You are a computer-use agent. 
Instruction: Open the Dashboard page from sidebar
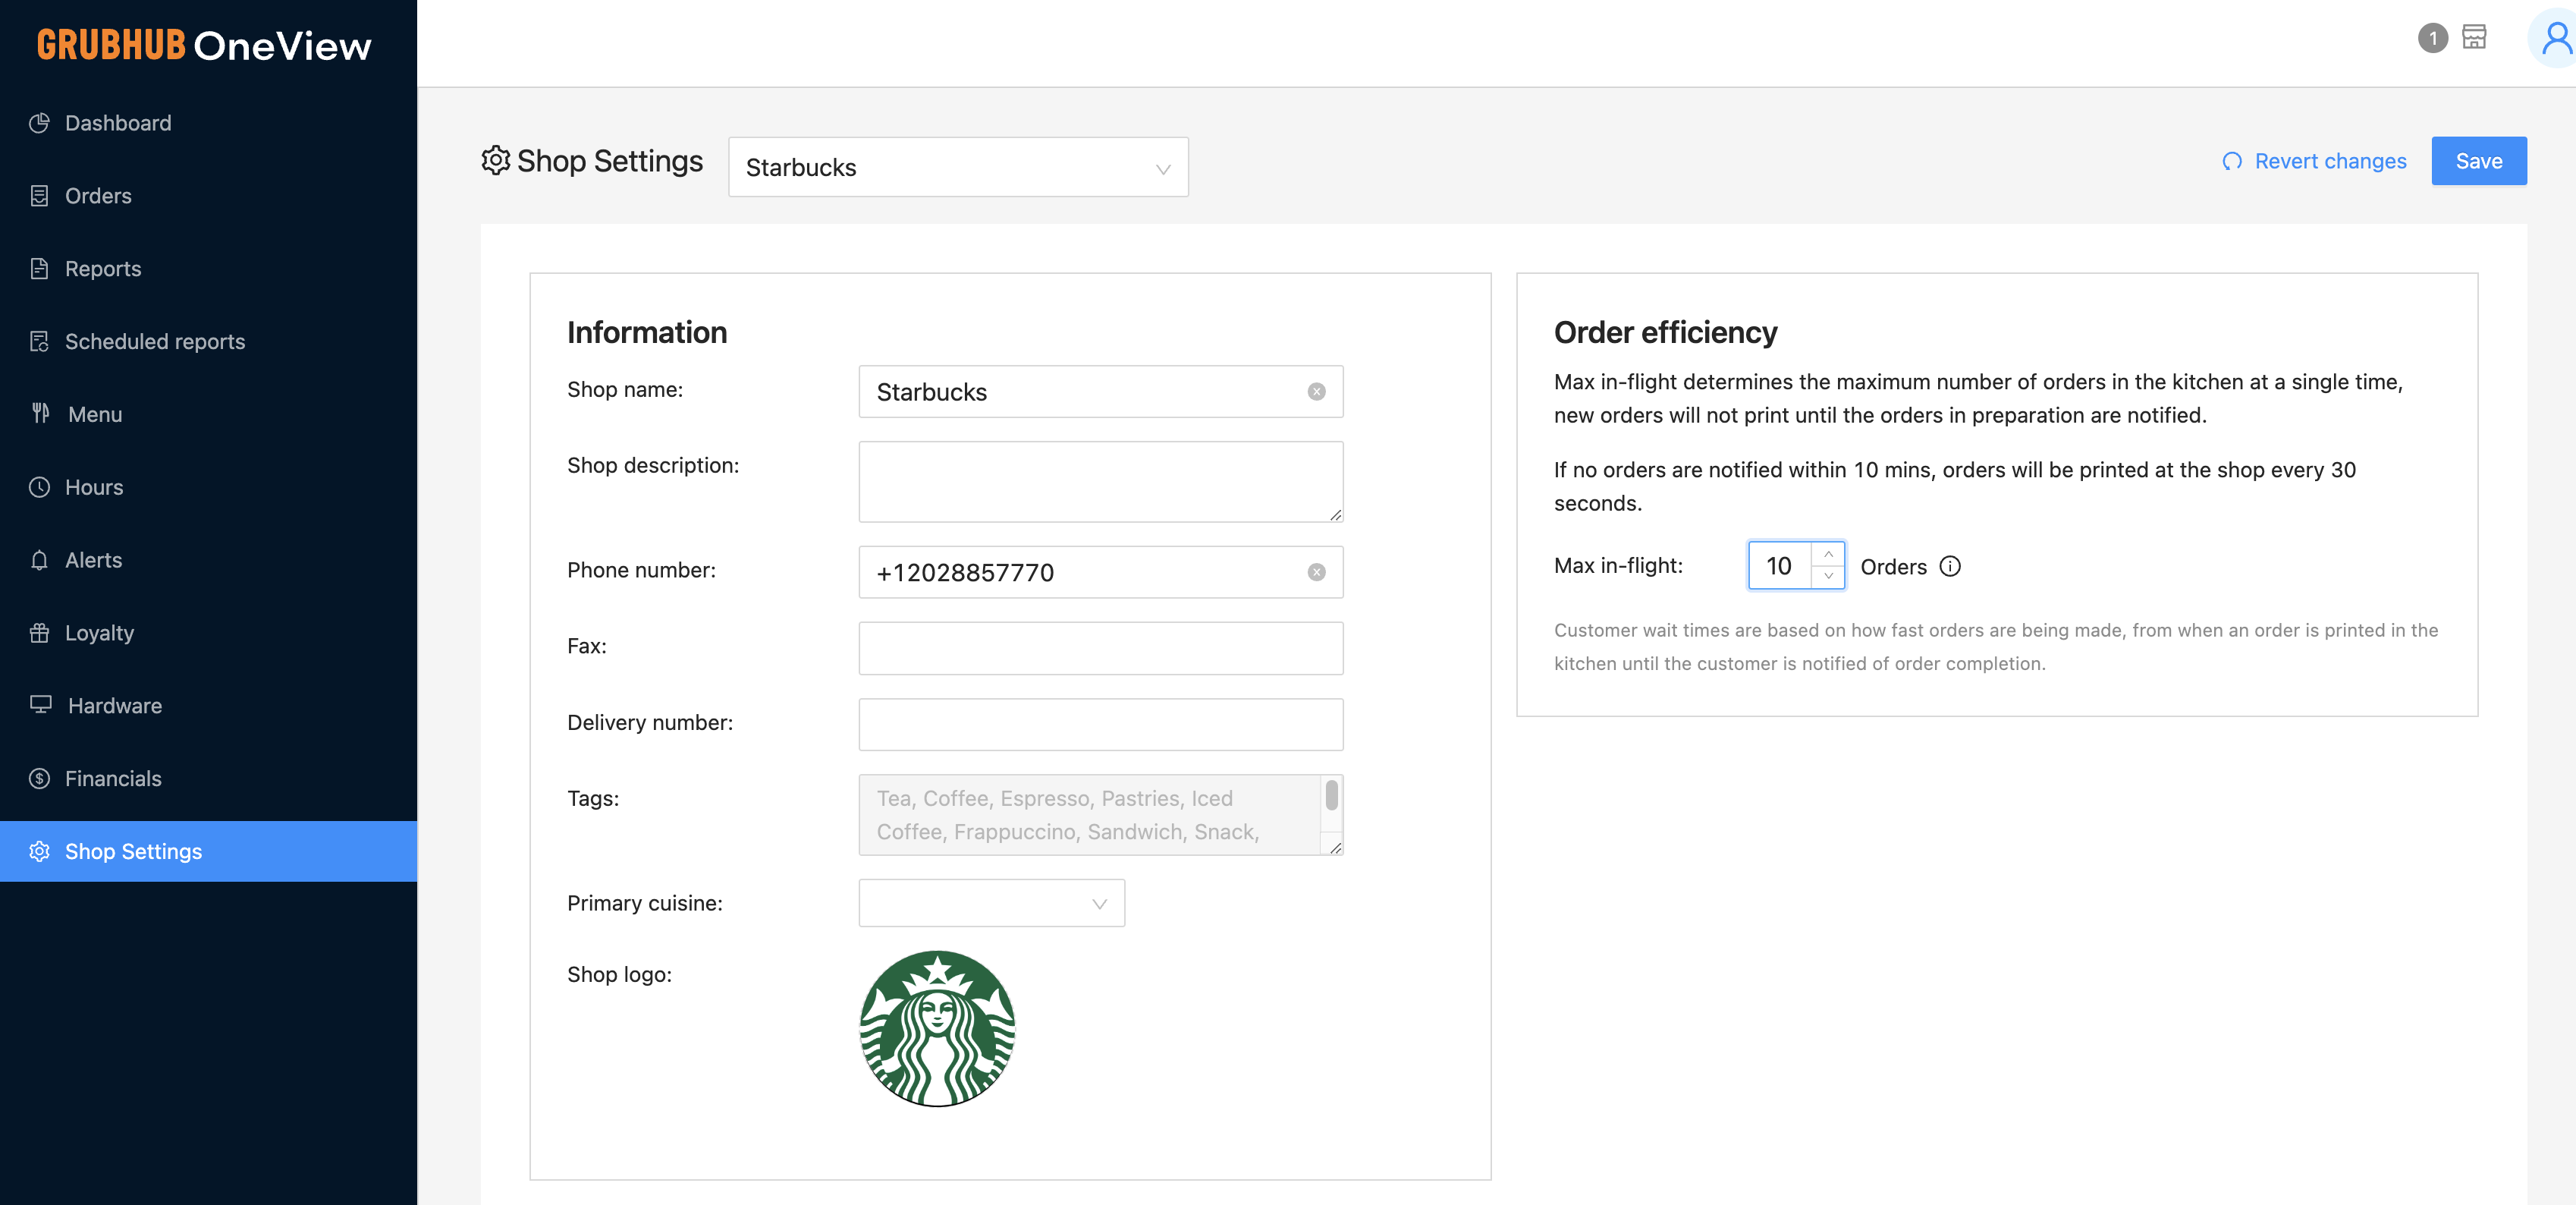click(x=208, y=123)
